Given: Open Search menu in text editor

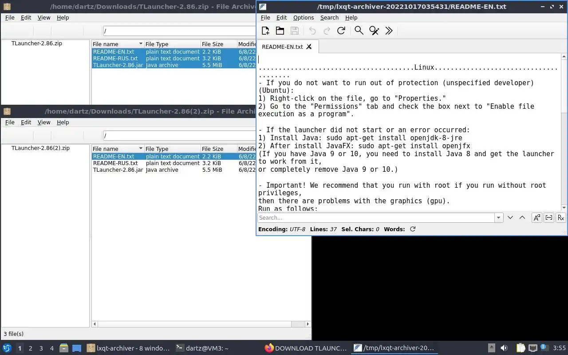Looking at the screenshot, I should tap(329, 18).
